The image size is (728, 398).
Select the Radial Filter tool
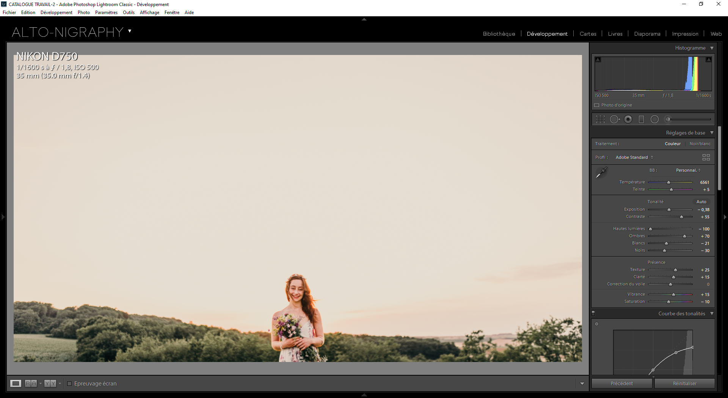654,119
